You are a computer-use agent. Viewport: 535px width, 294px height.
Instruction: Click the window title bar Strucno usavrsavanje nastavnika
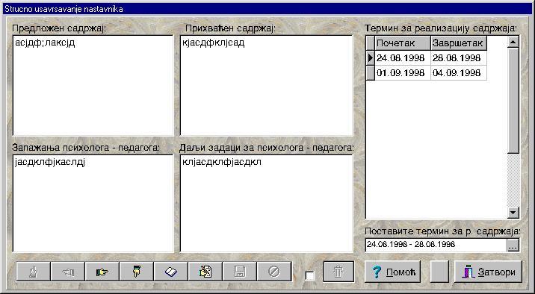click(x=267, y=9)
